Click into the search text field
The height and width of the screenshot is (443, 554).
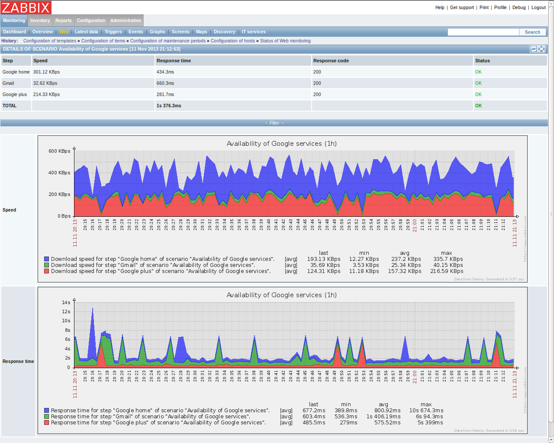[483, 32]
